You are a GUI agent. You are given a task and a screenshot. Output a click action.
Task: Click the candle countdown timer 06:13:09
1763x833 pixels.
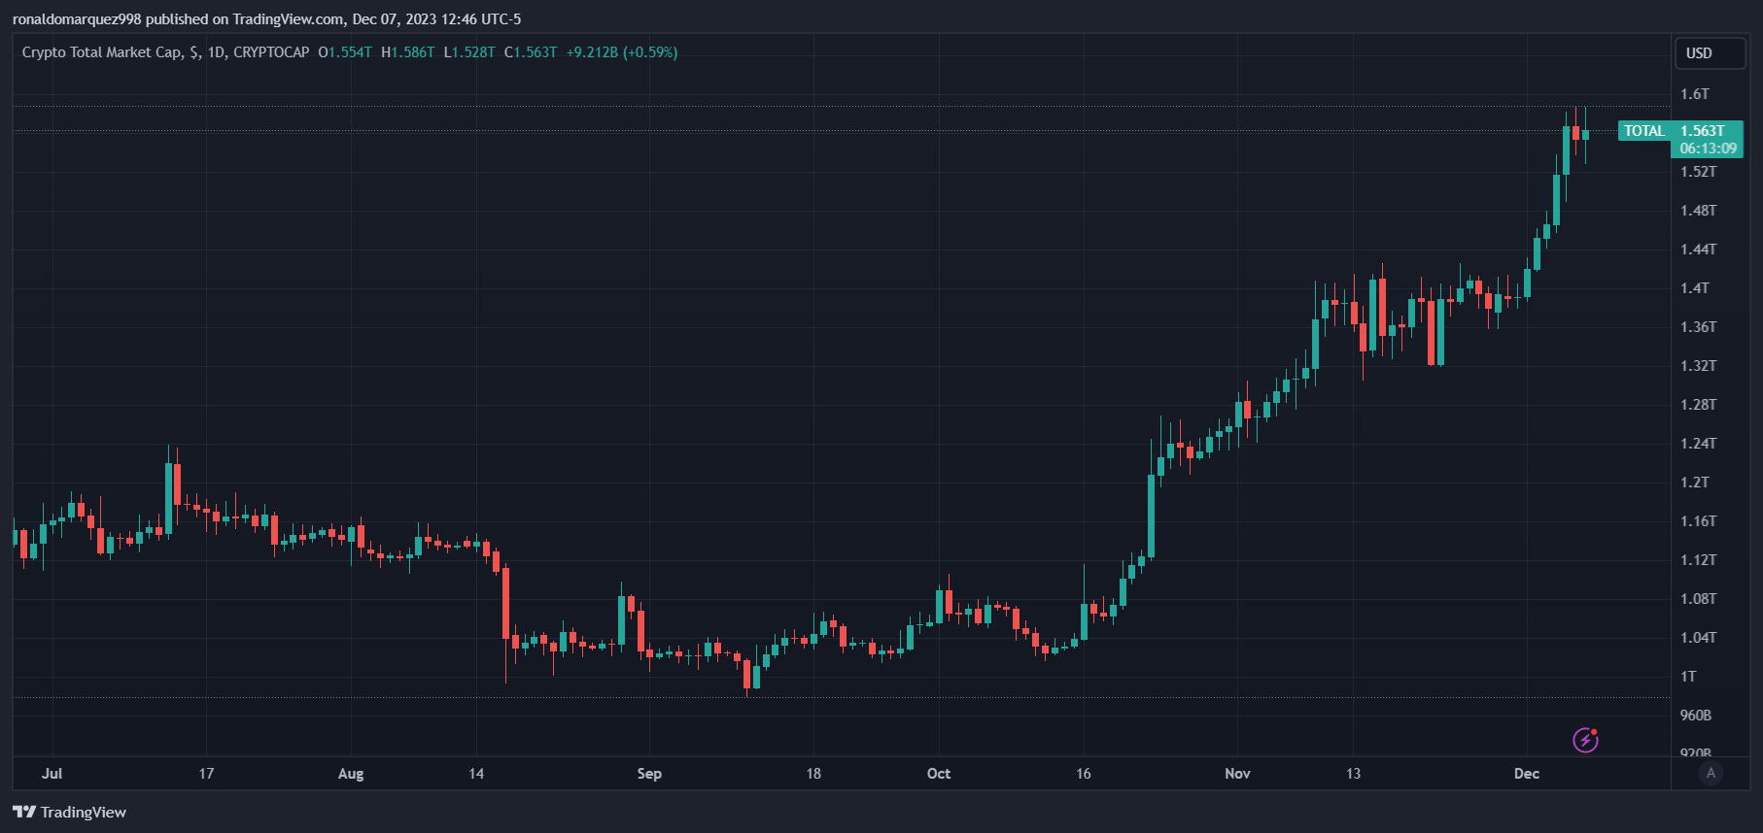coord(1708,149)
